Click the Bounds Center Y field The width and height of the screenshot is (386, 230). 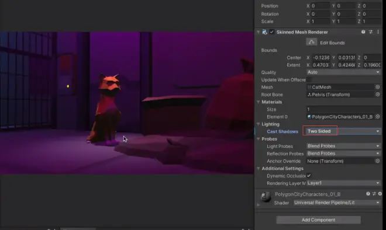click(346, 57)
